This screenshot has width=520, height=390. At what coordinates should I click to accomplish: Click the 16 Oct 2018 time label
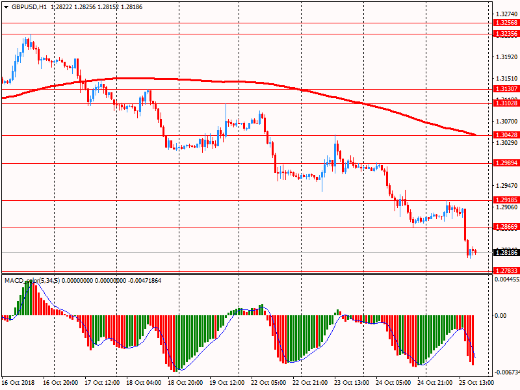(x=19, y=383)
